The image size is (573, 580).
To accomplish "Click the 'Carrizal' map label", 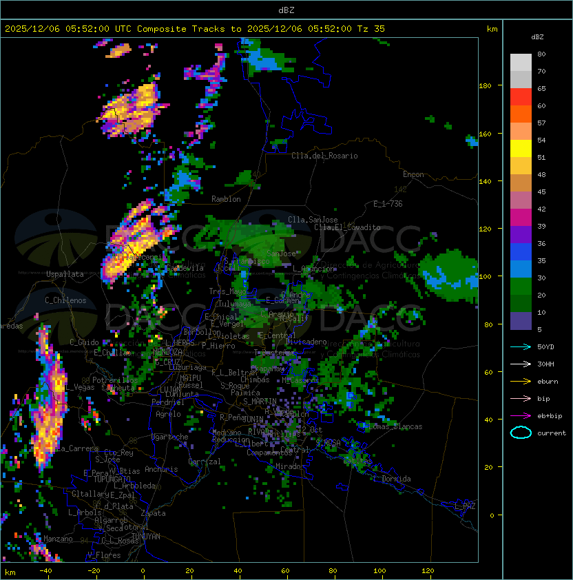I will (x=204, y=462).
